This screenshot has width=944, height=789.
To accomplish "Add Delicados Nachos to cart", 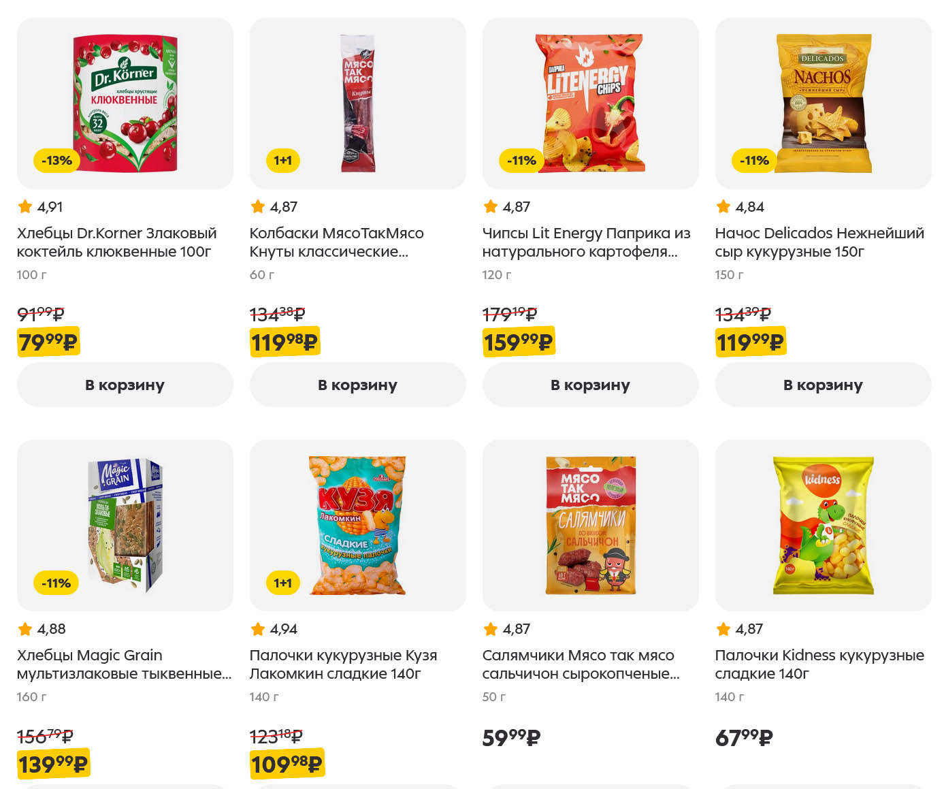I will click(x=823, y=385).
